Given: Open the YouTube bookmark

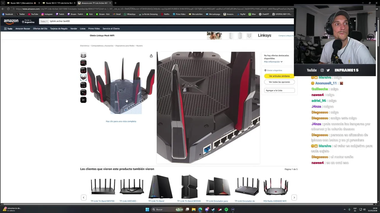Looking at the screenshot, I should (x=33, y=14).
